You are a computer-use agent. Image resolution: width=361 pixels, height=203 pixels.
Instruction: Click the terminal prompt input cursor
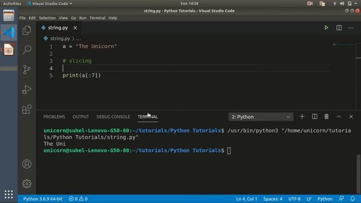tap(229, 151)
